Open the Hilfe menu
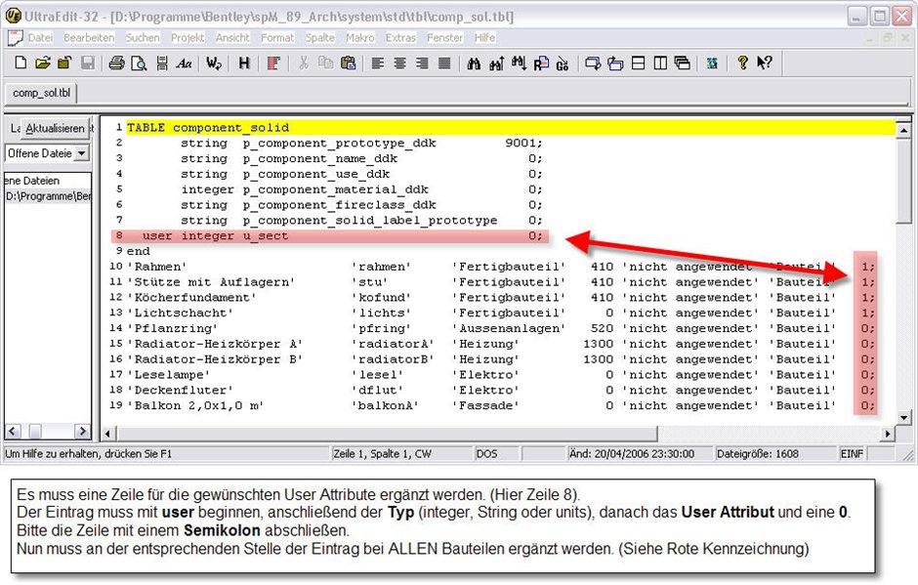 pyautogui.click(x=484, y=37)
